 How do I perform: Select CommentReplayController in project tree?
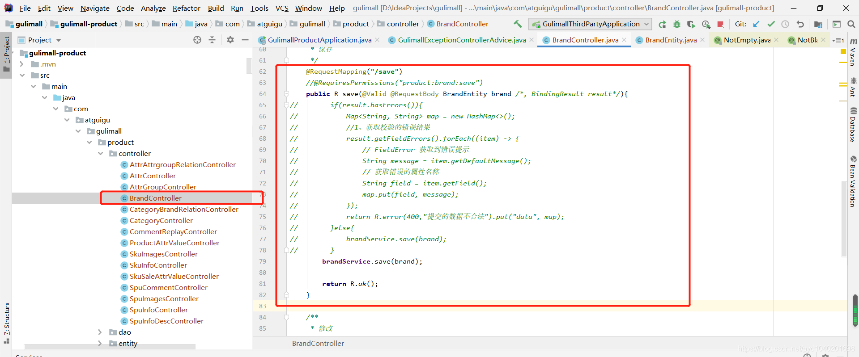173,232
